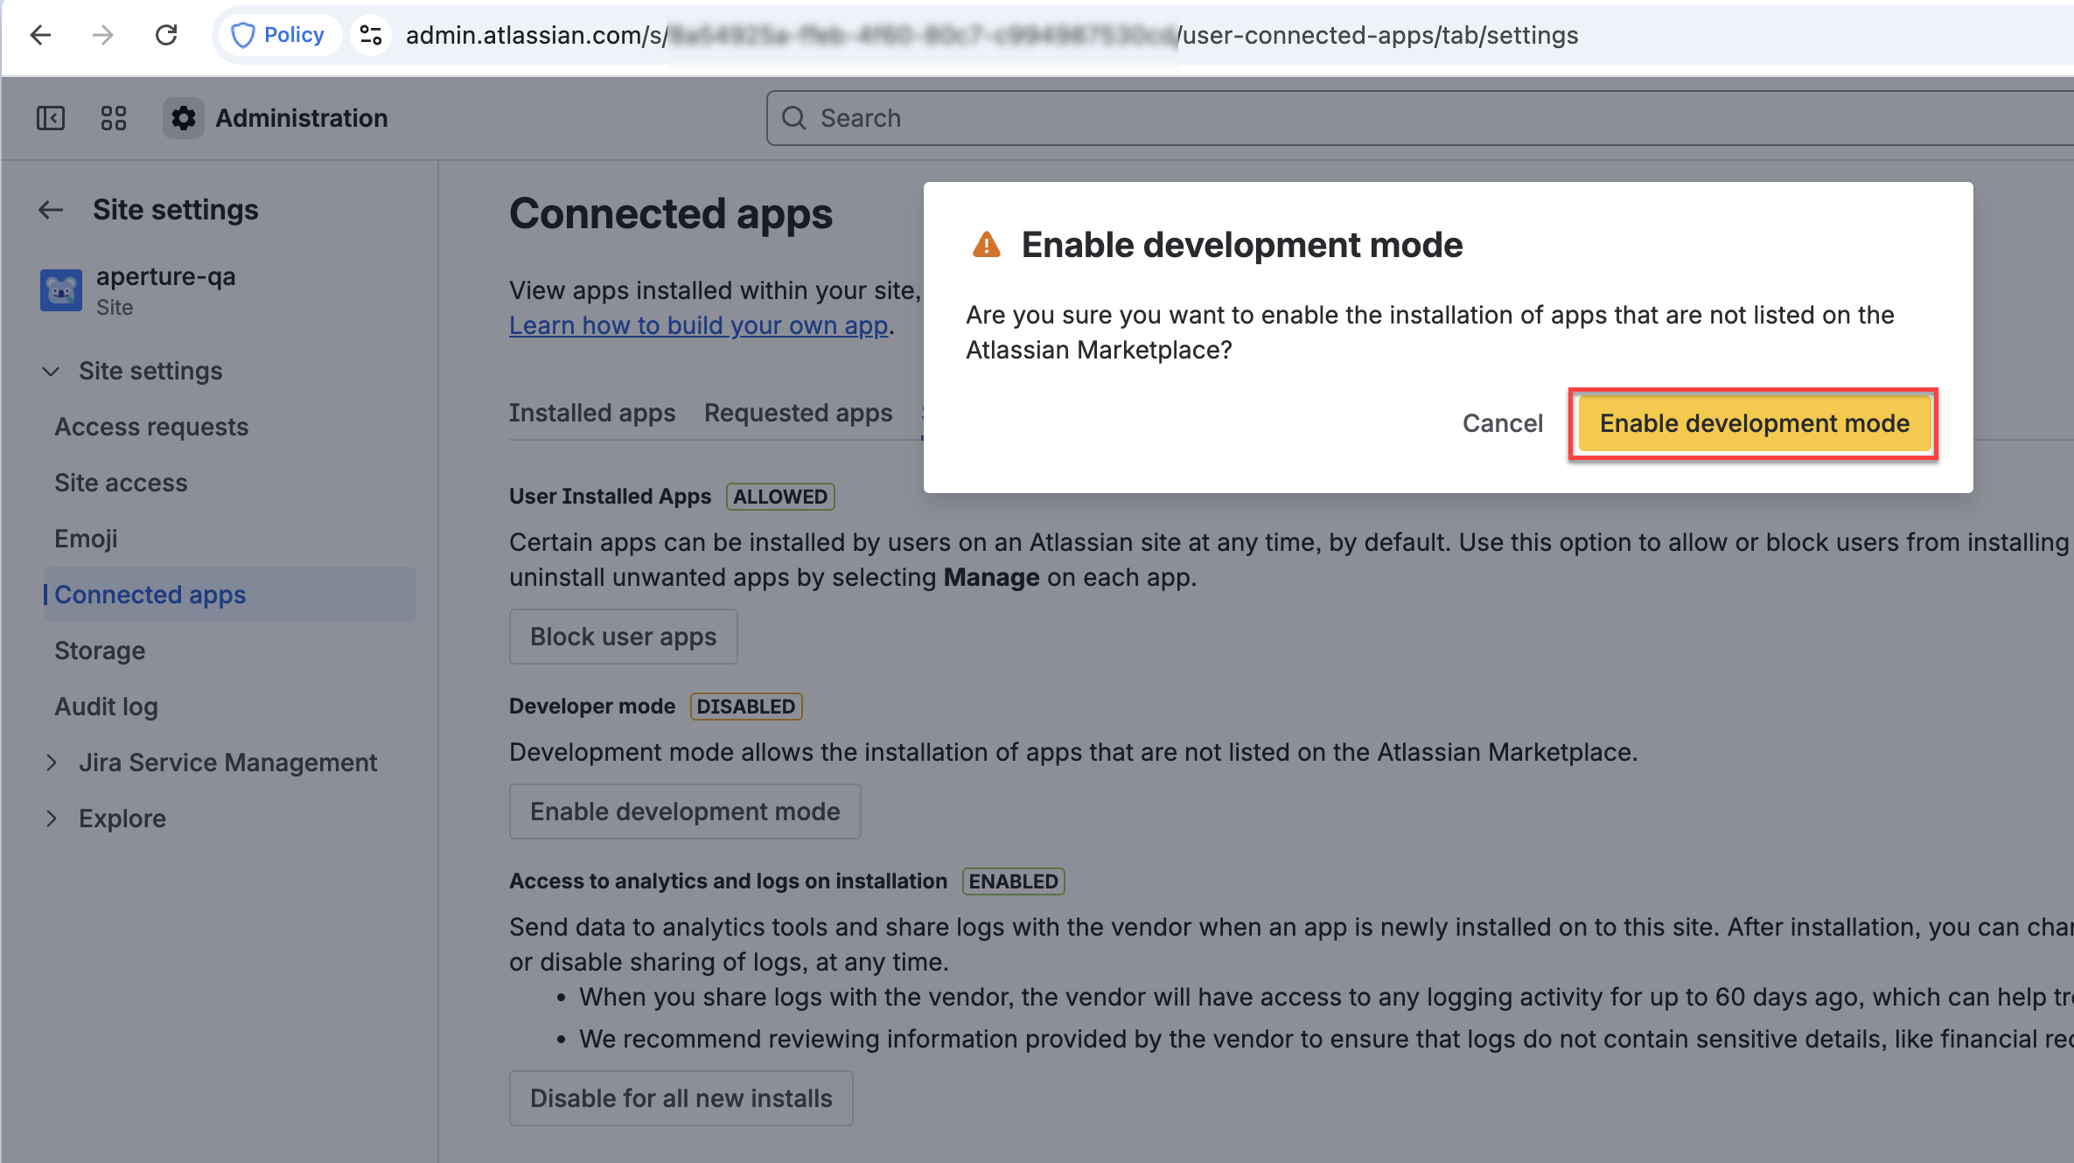Open Audit log in sidebar
Image resolution: width=2074 pixels, height=1163 pixels.
pyautogui.click(x=106, y=707)
